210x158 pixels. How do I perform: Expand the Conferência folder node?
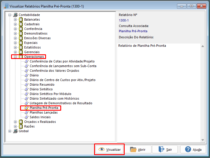tap(15, 29)
